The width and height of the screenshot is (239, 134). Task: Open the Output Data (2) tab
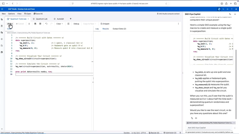tap(119, 29)
